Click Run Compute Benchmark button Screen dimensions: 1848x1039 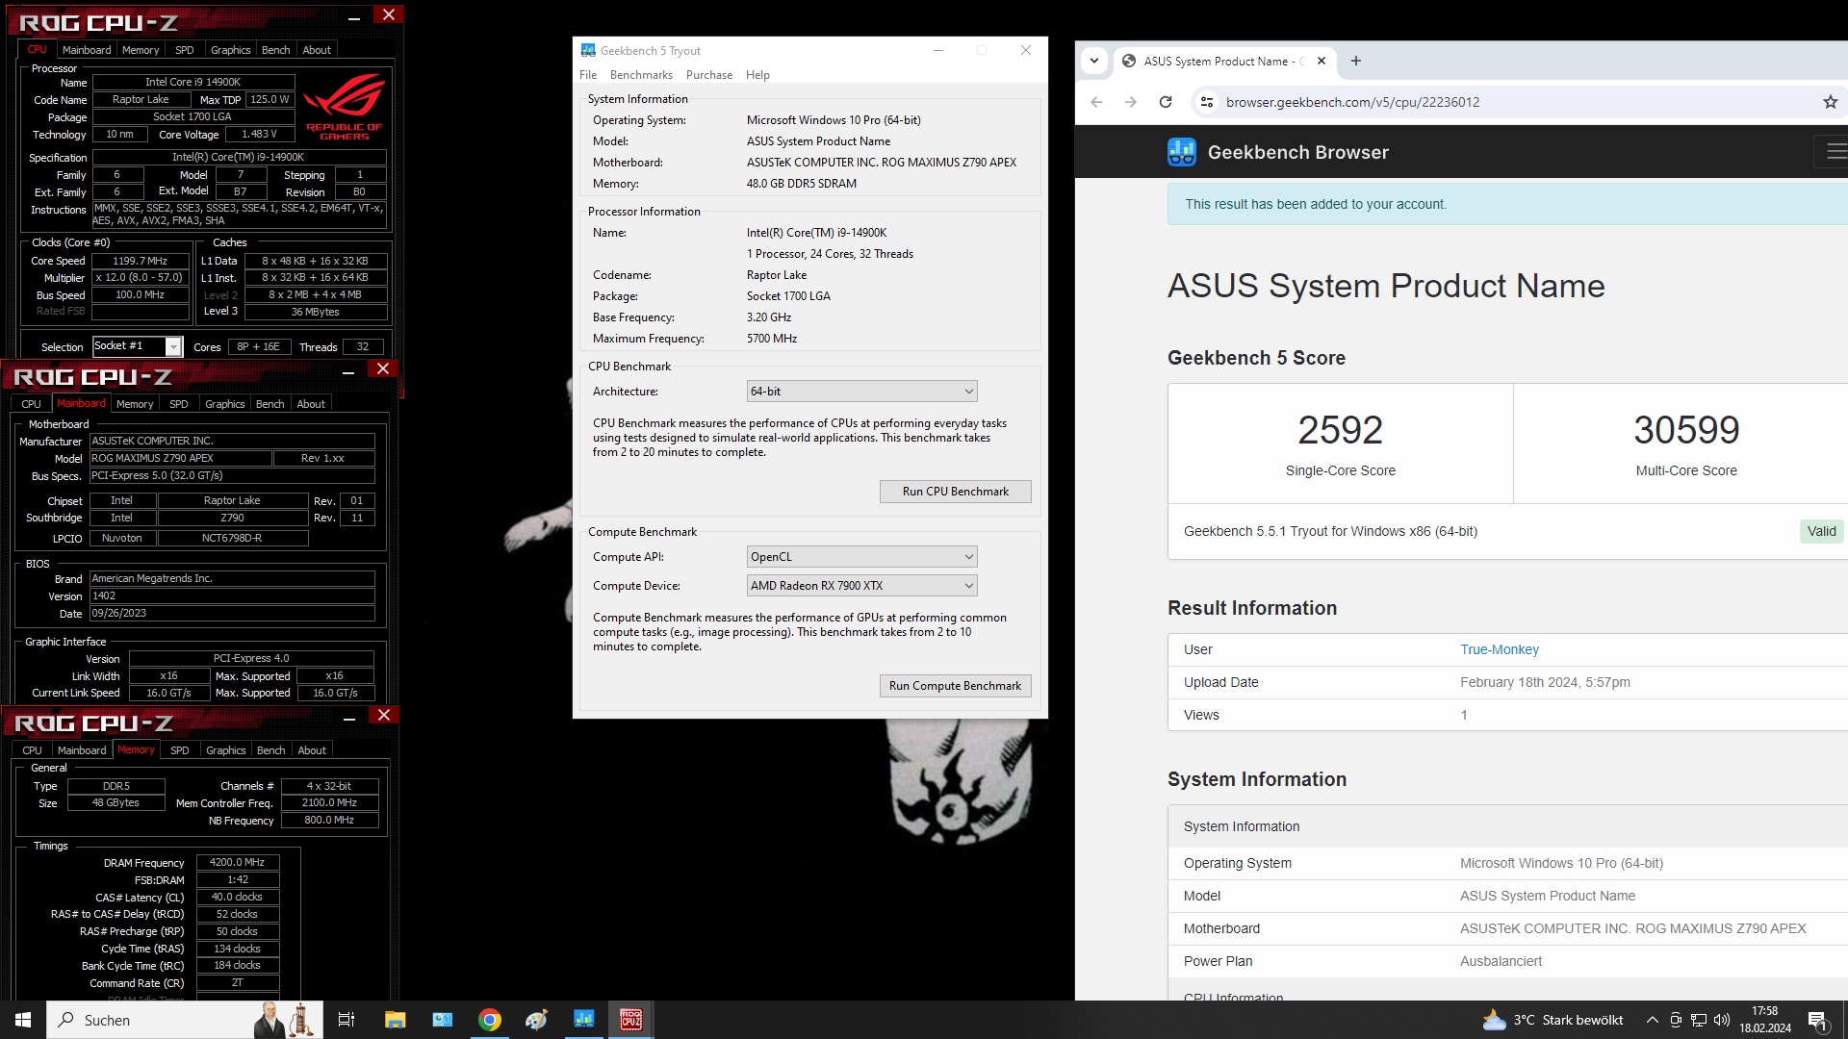tap(956, 686)
